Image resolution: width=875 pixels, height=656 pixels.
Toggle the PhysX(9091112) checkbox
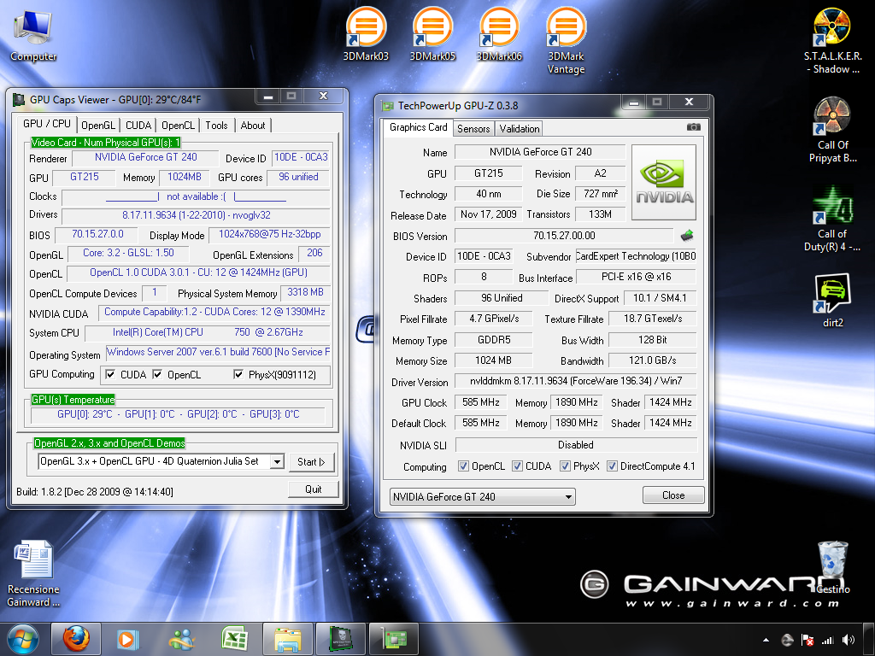[238, 374]
